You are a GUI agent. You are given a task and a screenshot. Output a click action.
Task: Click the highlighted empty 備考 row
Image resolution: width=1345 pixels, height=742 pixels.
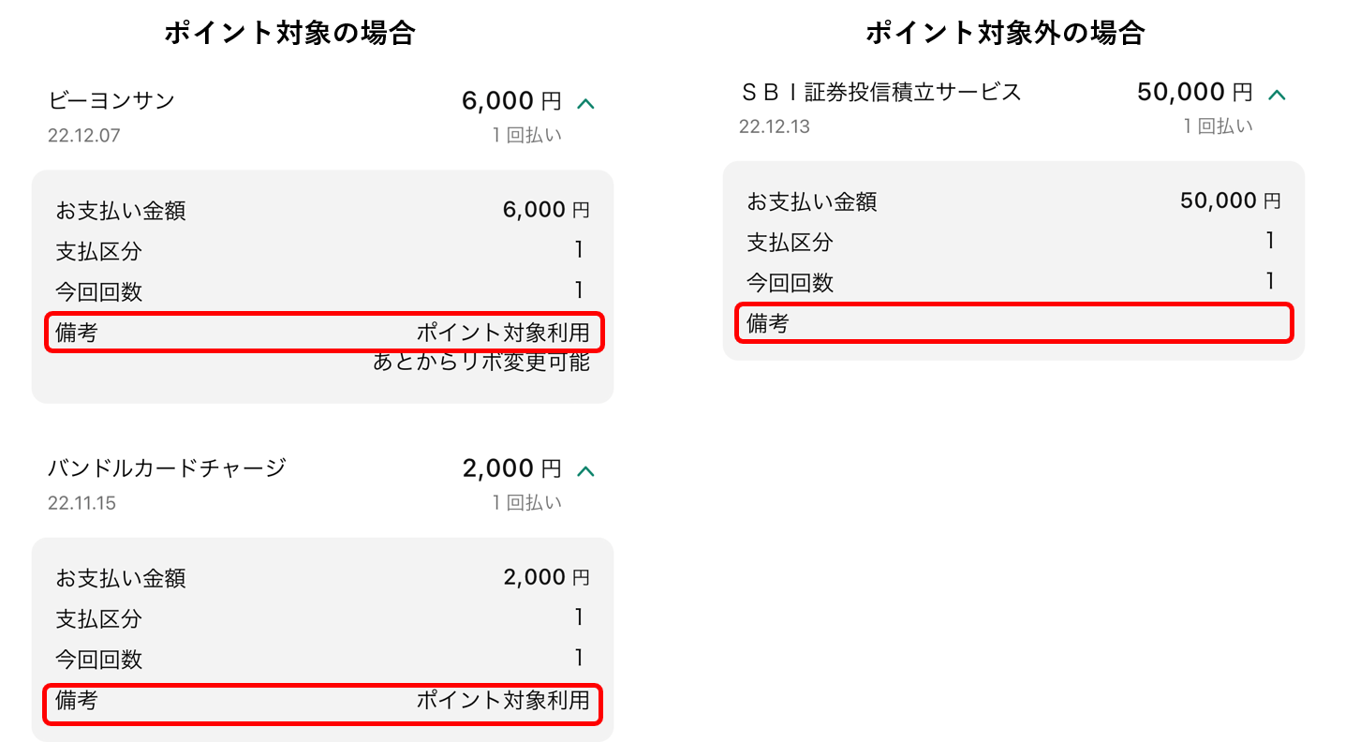(1012, 322)
